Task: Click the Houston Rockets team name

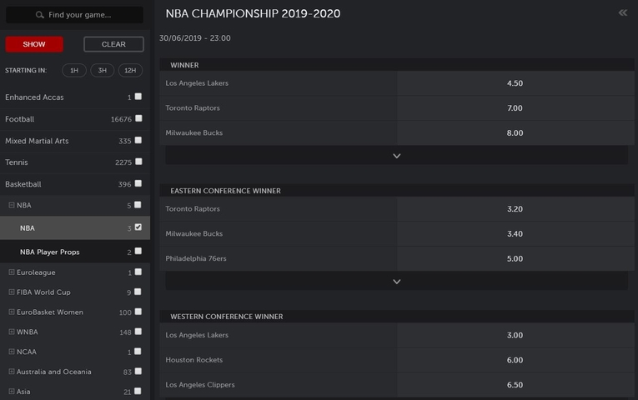Action: tap(194, 360)
